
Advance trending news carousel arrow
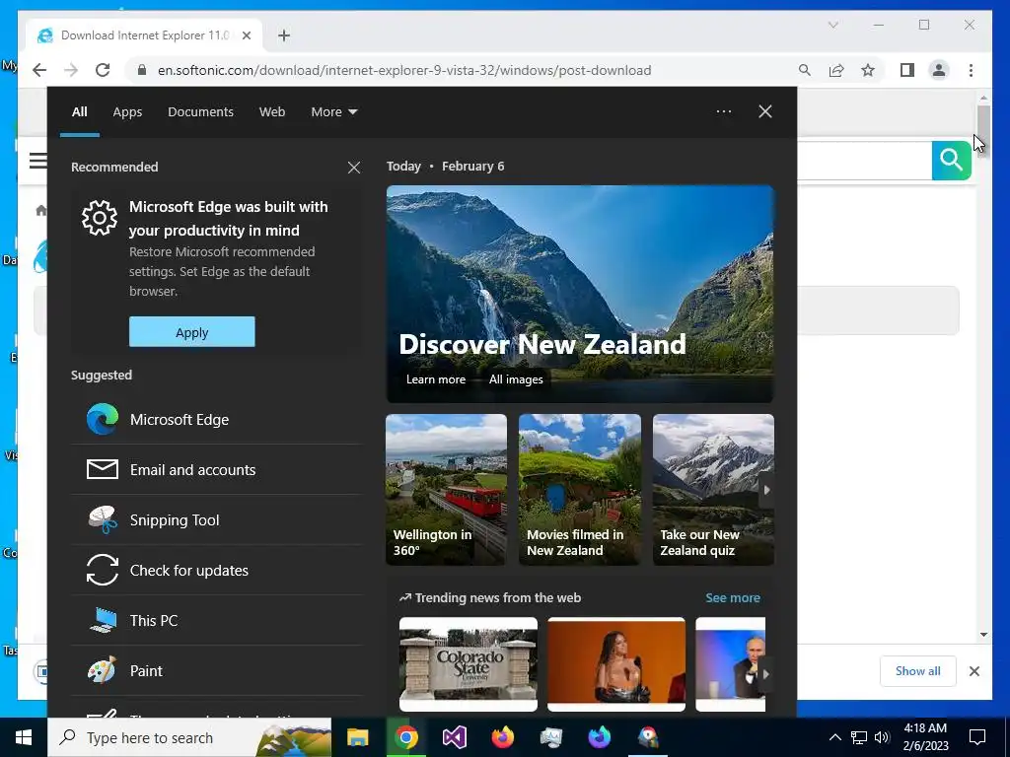point(765,674)
